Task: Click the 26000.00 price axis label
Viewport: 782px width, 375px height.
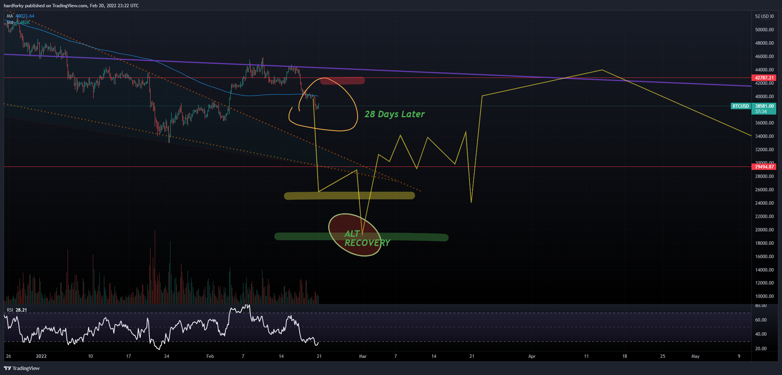Action: [764, 190]
